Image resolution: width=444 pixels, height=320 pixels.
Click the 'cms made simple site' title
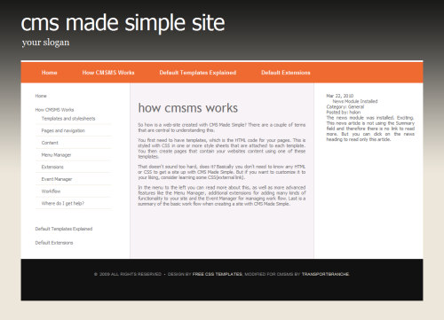tap(123, 23)
